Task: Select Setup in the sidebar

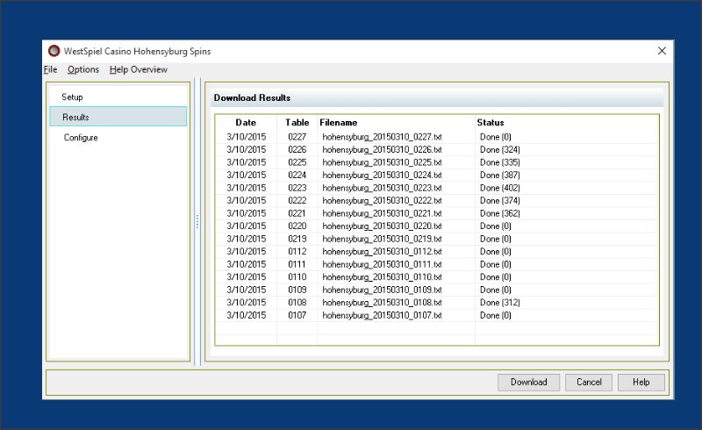Action: point(72,97)
